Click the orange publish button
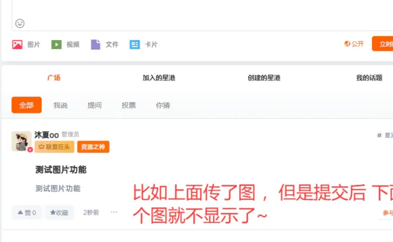Viewport: 393px width, 242px height. [x=383, y=44]
